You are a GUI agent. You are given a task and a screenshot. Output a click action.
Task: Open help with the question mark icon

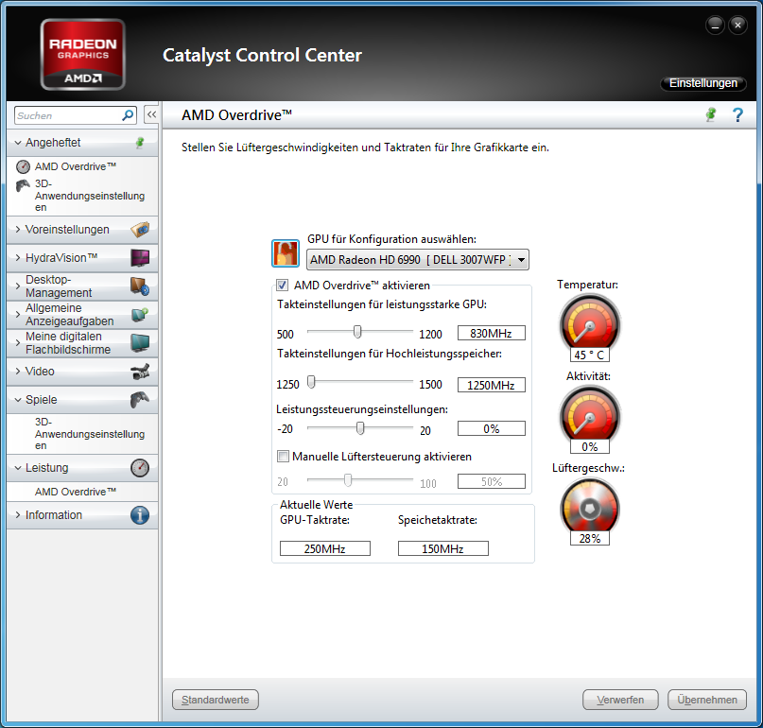pyautogui.click(x=737, y=114)
